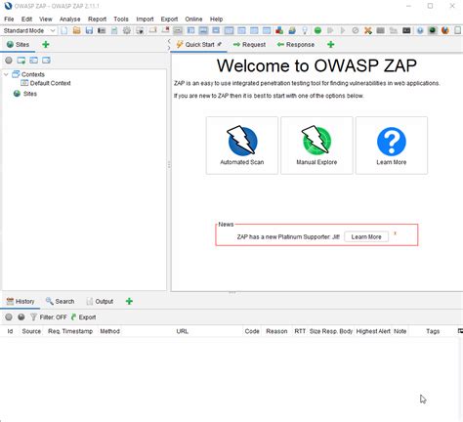Dismiss the News box with its x
463x422 pixels.
tap(395, 233)
